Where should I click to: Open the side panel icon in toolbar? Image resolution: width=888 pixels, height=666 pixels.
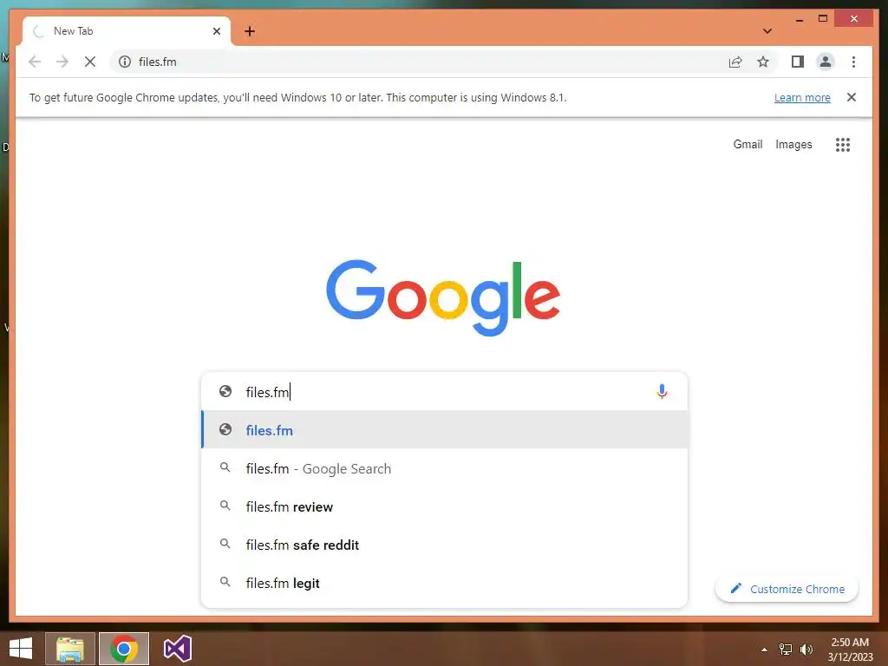[798, 62]
